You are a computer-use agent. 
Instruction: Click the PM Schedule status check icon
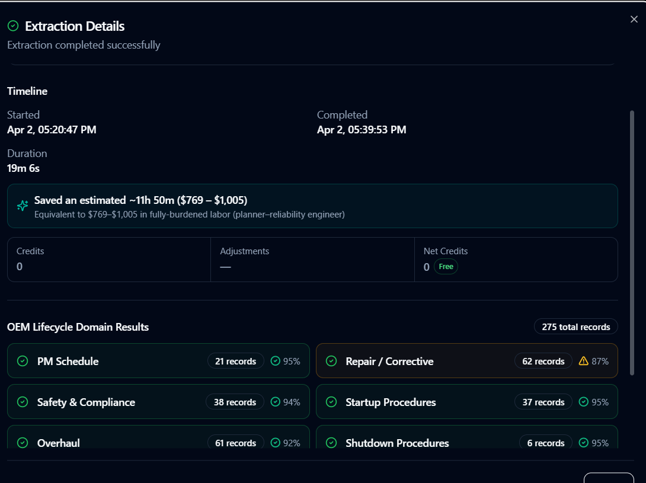tap(23, 361)
